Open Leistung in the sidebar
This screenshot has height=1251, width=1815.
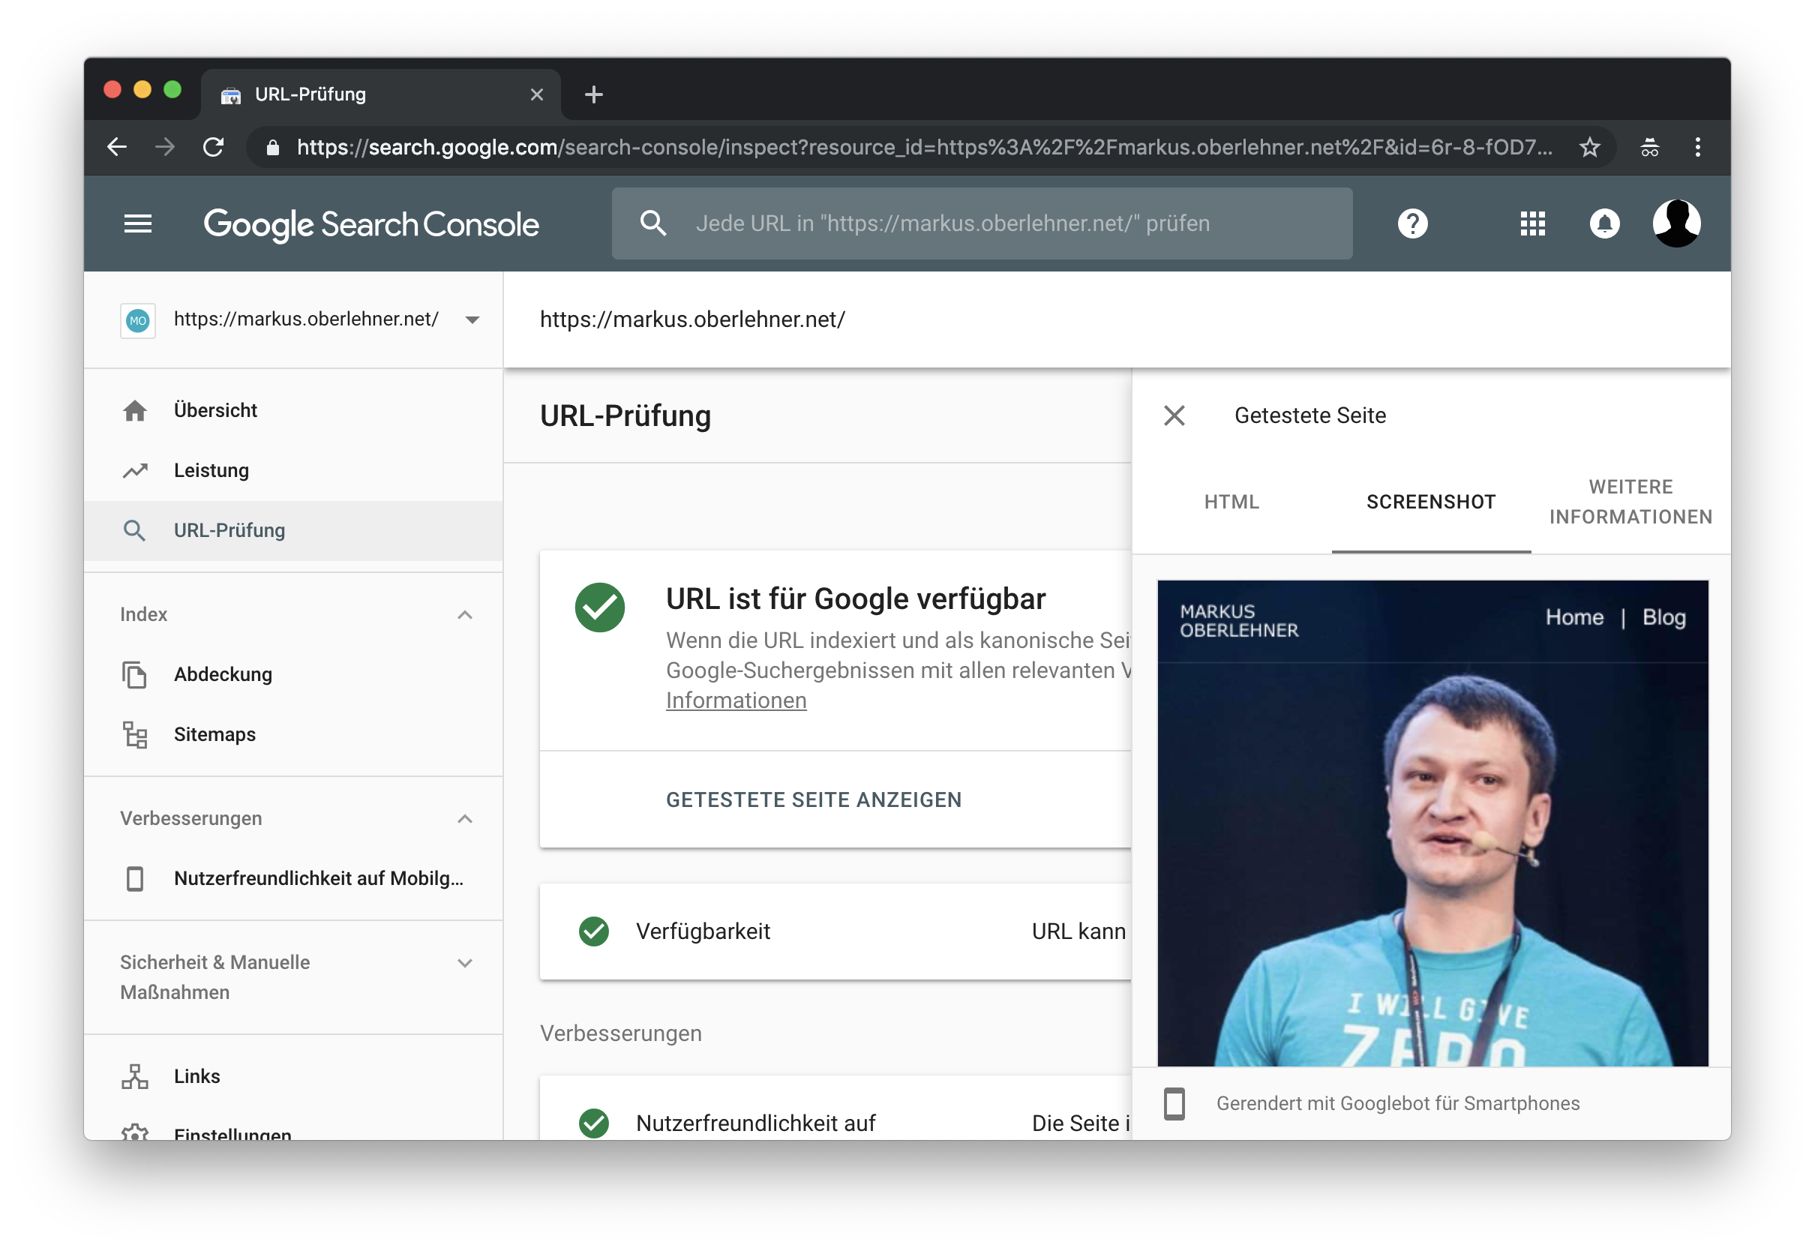(x=293, y=470)
